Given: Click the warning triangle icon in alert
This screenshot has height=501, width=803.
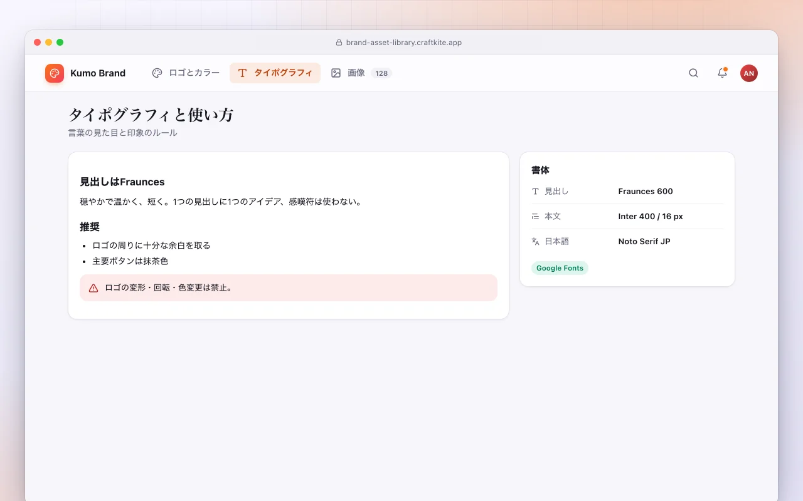Looking at the screenshot, I should pos(93,288).
